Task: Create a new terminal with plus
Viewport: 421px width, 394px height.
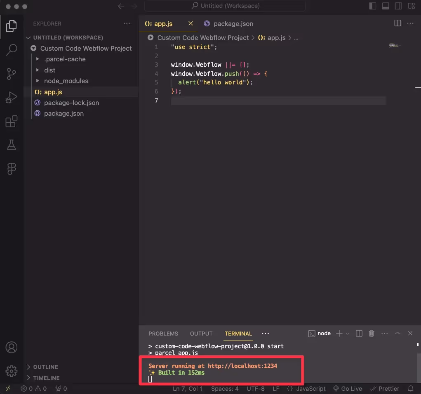Action: click(339, 333)
